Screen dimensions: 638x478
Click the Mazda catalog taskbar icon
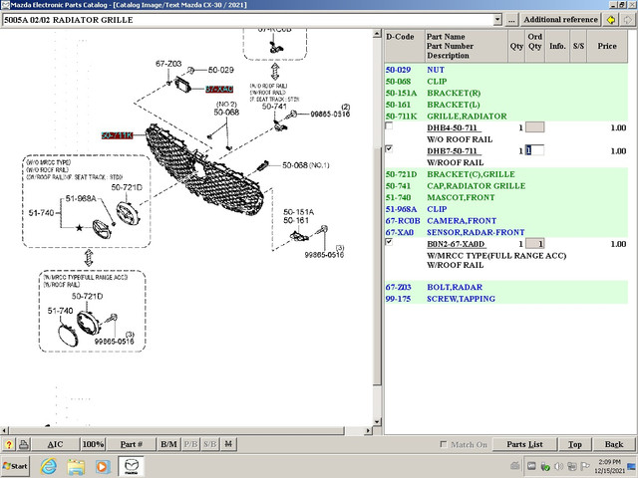[x=131, y=467]
